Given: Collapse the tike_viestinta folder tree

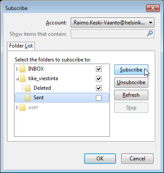Looking at the screenshot, I should click(x=17, y=79).
